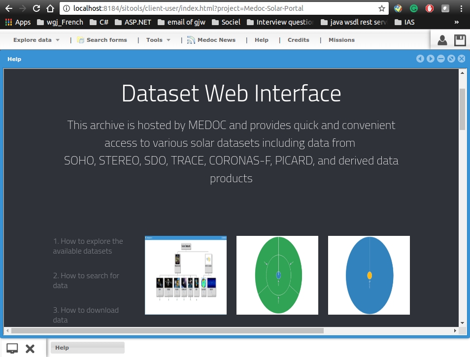Viewport: 470px width, 357px height.
Task: Go back in browser history
Action: pos(9,8)
